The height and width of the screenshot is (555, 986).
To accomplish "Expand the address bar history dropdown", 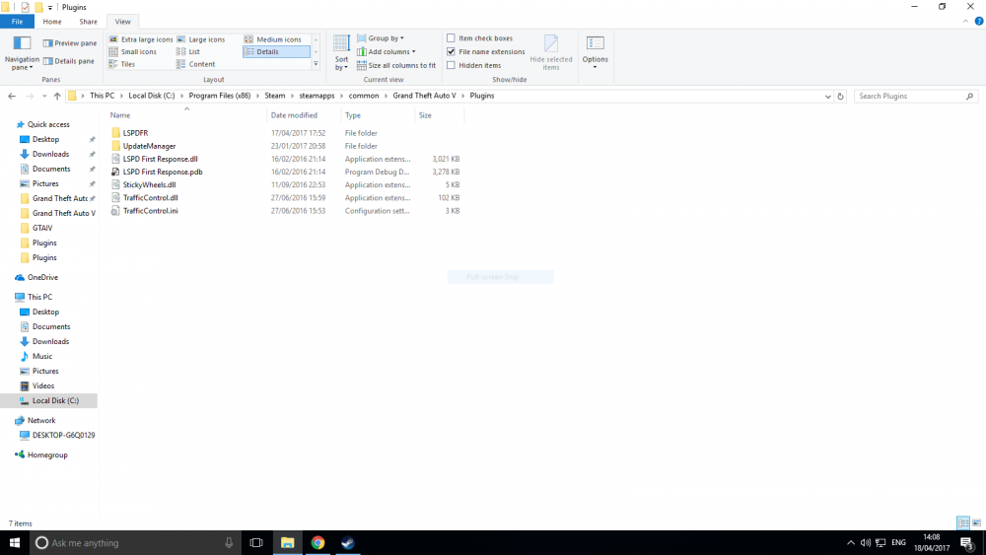I will pos(827,97).
